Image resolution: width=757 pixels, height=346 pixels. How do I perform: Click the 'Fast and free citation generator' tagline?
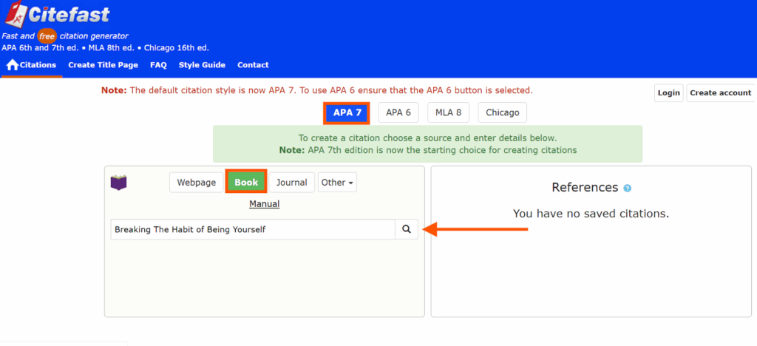(65, 36)
